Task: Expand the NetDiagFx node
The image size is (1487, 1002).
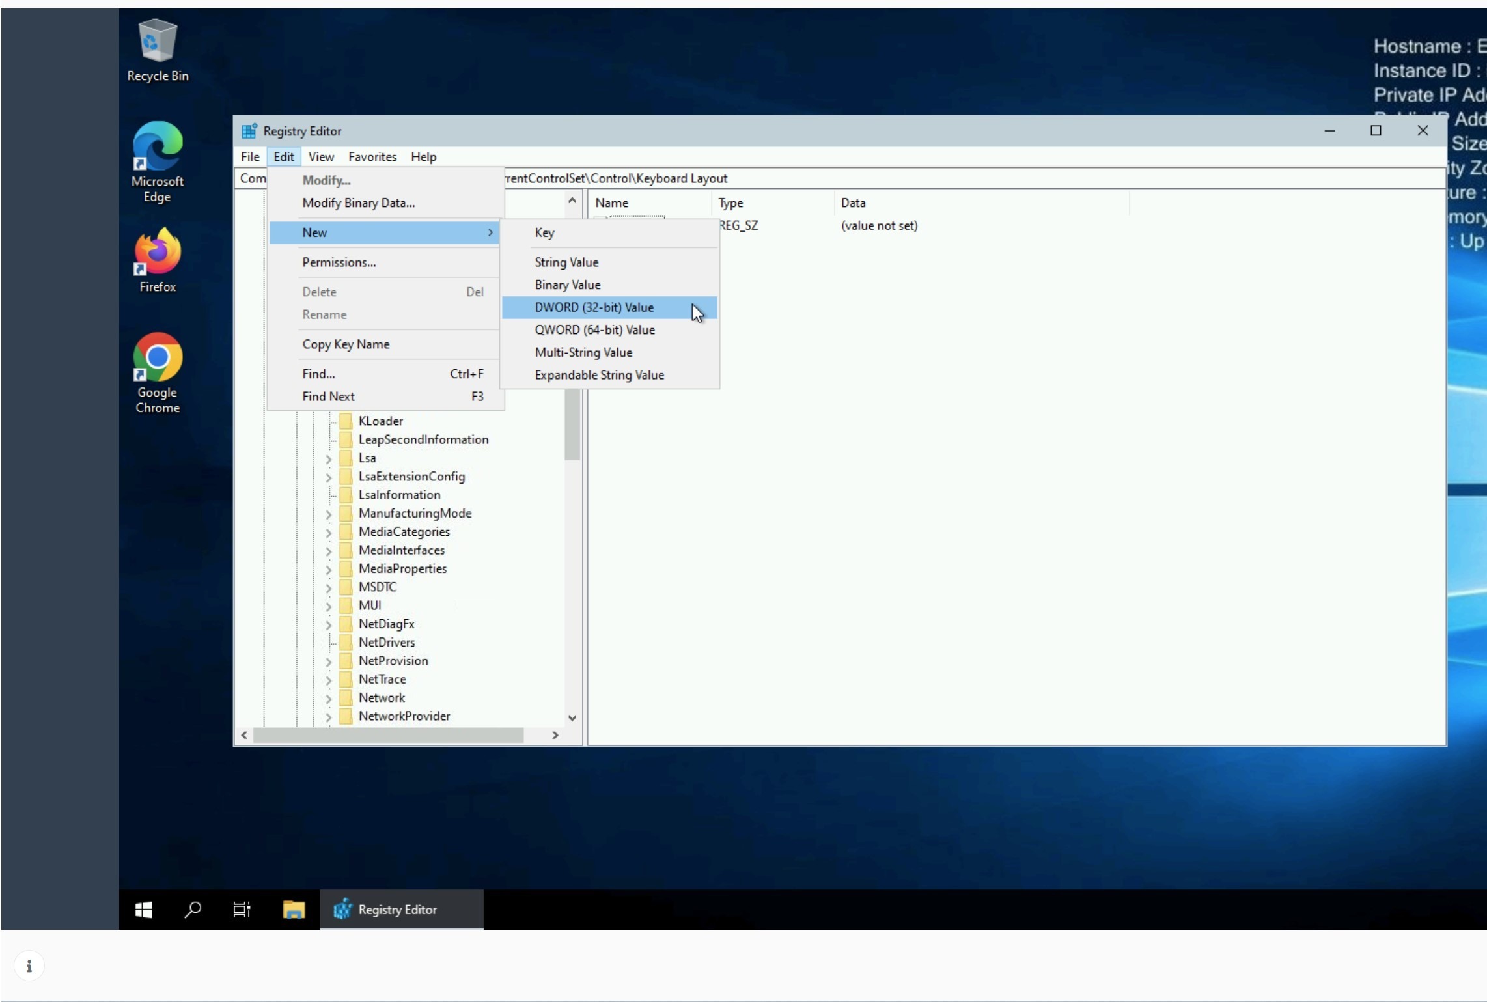Action: tap(328, 625)
